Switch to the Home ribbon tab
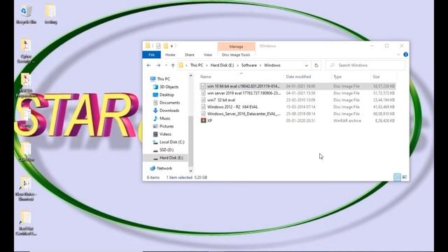The height and width of the screenshot is (252, 448). point(170,55)
